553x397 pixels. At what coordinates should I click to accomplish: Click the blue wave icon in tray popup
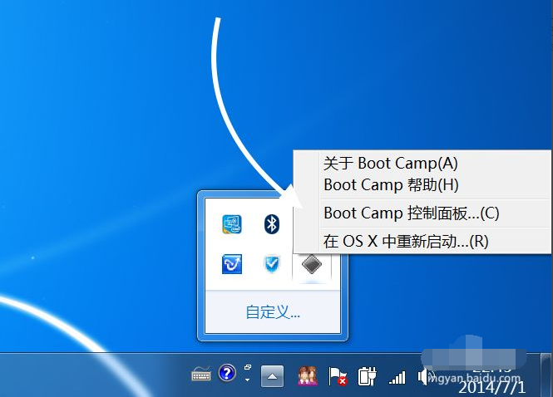pyautogui.click(x=231, y=264)
